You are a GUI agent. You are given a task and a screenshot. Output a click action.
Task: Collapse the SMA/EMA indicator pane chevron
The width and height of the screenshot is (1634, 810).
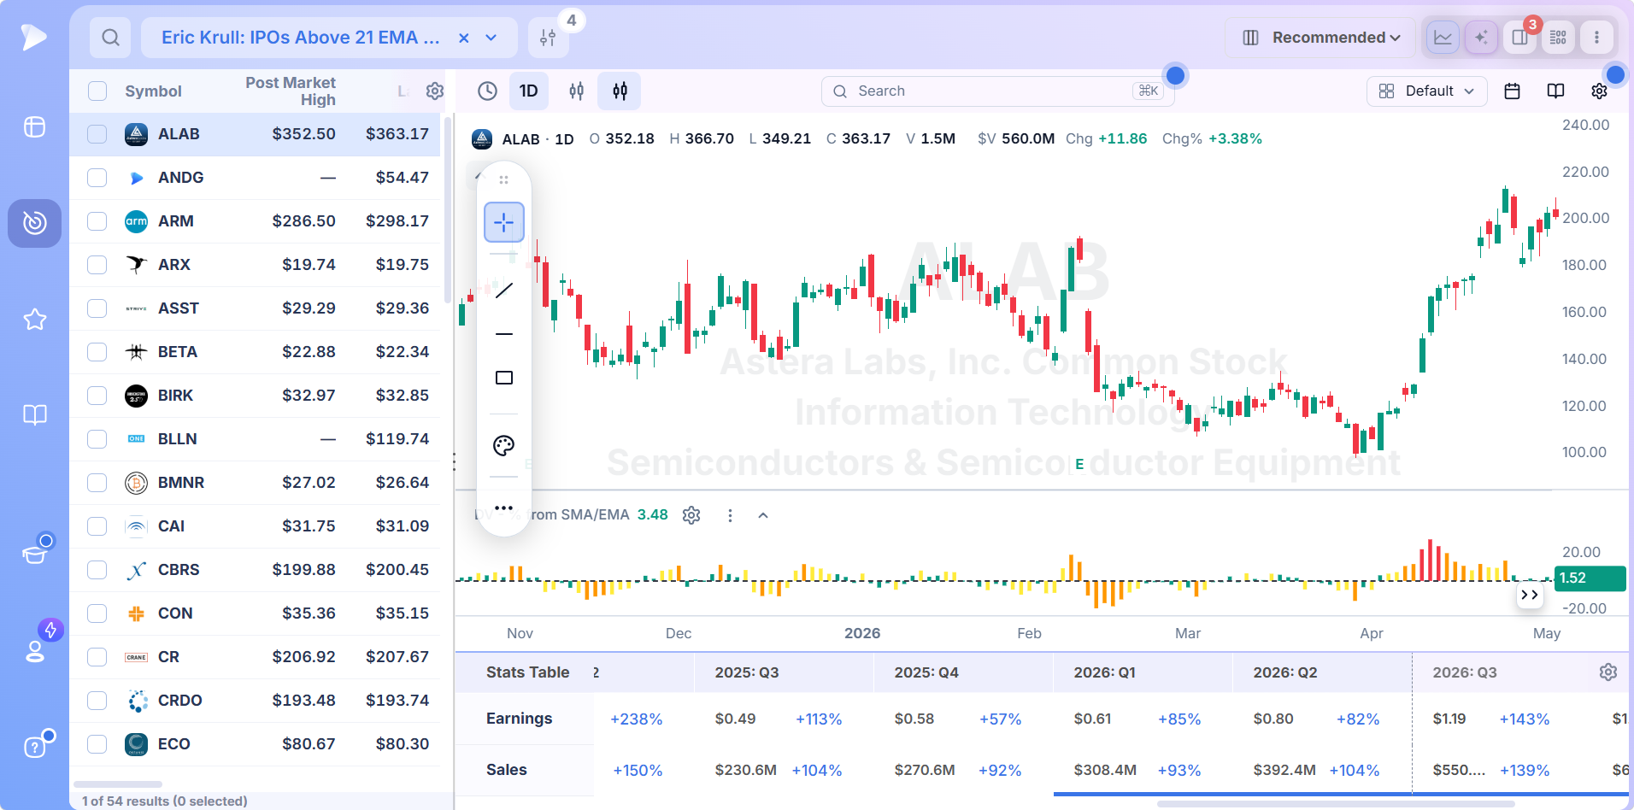[763, 515]
